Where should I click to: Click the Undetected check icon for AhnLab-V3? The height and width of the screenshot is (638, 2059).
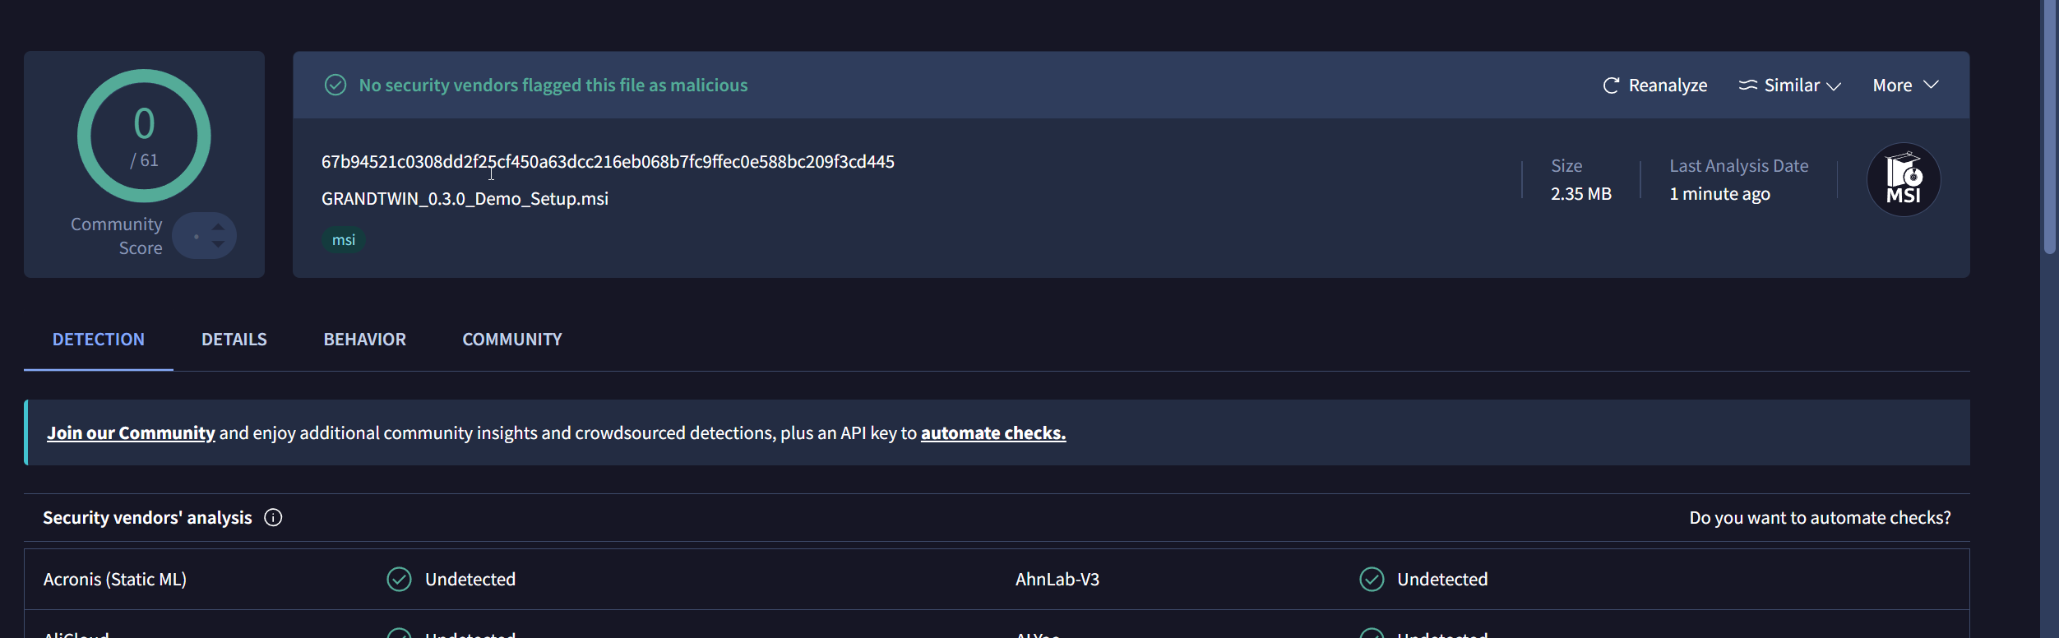[x=1372, y=580]
